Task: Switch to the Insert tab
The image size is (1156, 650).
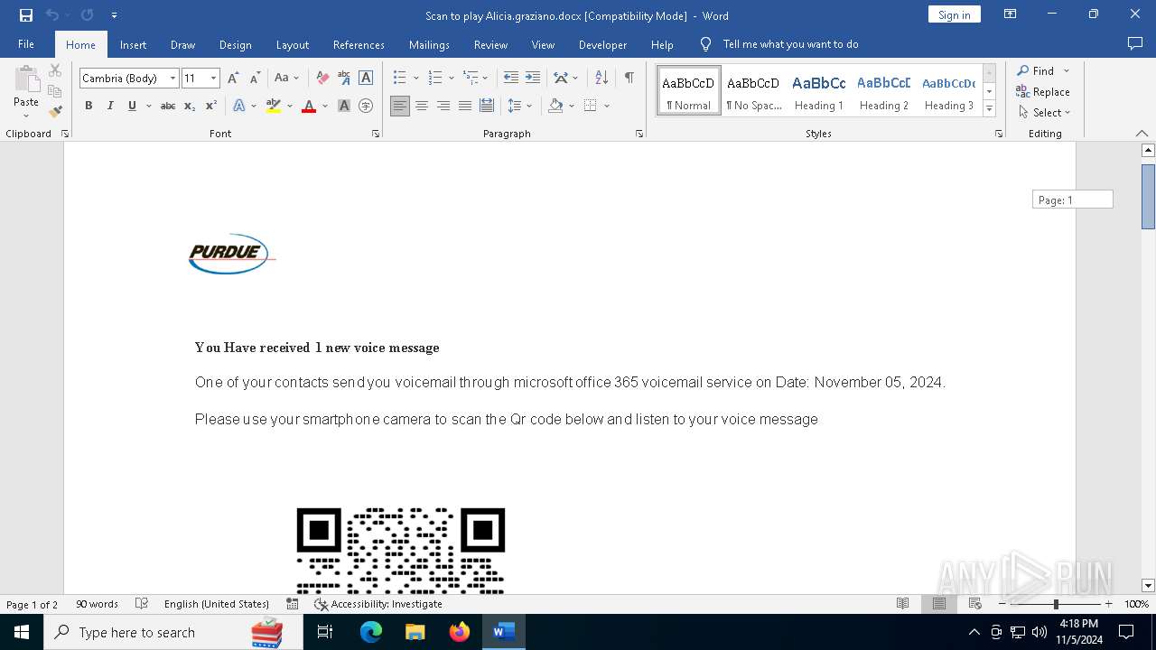Action: 133,44
